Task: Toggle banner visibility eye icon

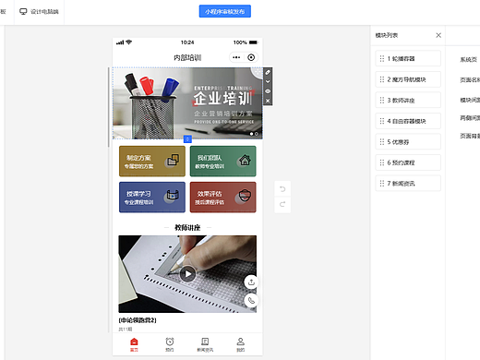Action: pyautogui.click(x=268, y=91)
